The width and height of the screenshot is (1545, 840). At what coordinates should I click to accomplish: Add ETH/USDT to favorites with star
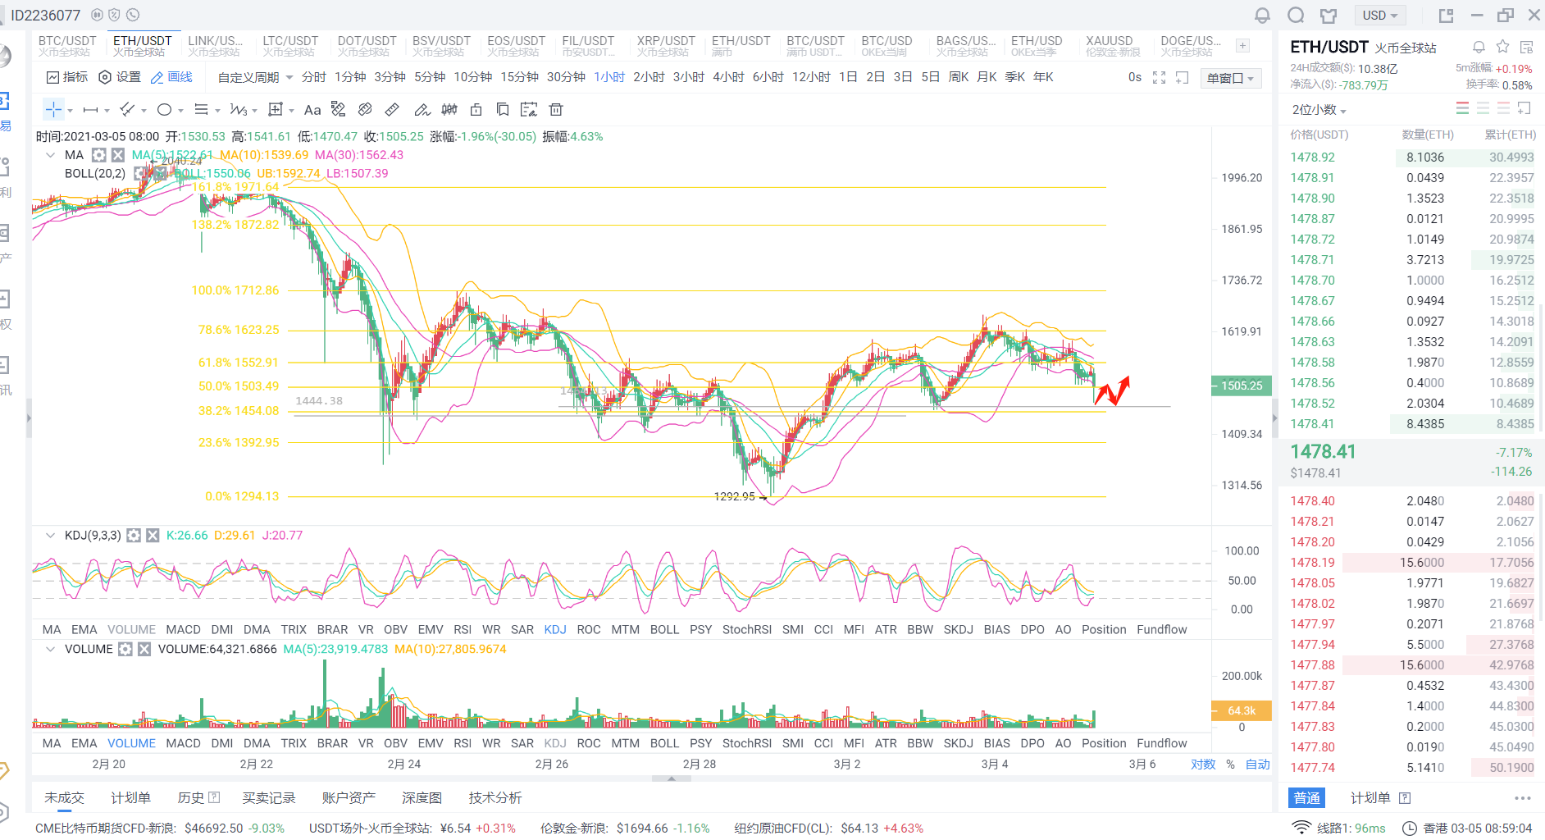1502,47
